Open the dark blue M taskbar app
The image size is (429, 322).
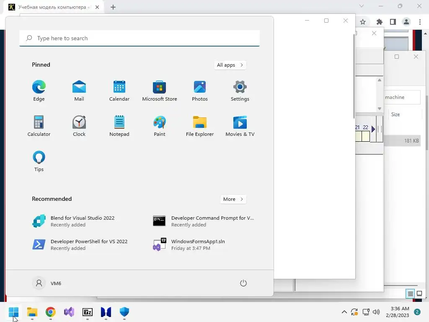106,312
